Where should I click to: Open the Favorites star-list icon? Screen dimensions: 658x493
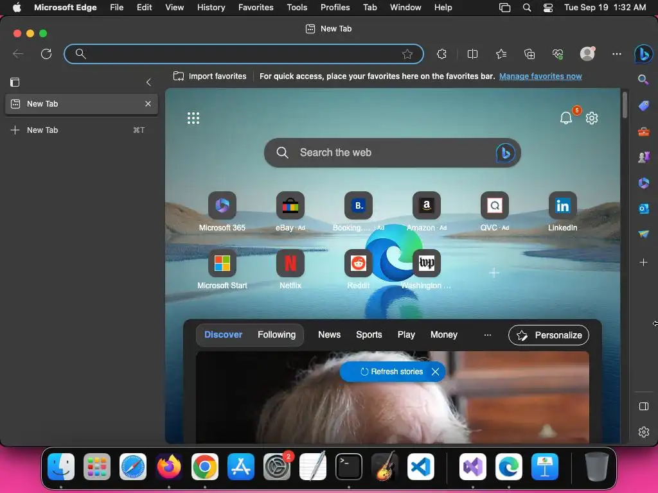501,54
